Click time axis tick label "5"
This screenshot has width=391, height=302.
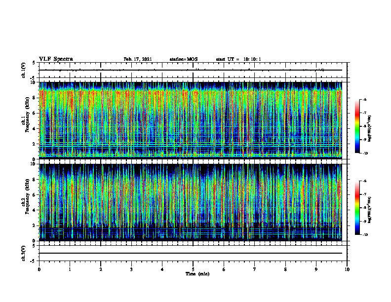pos(193,269)
